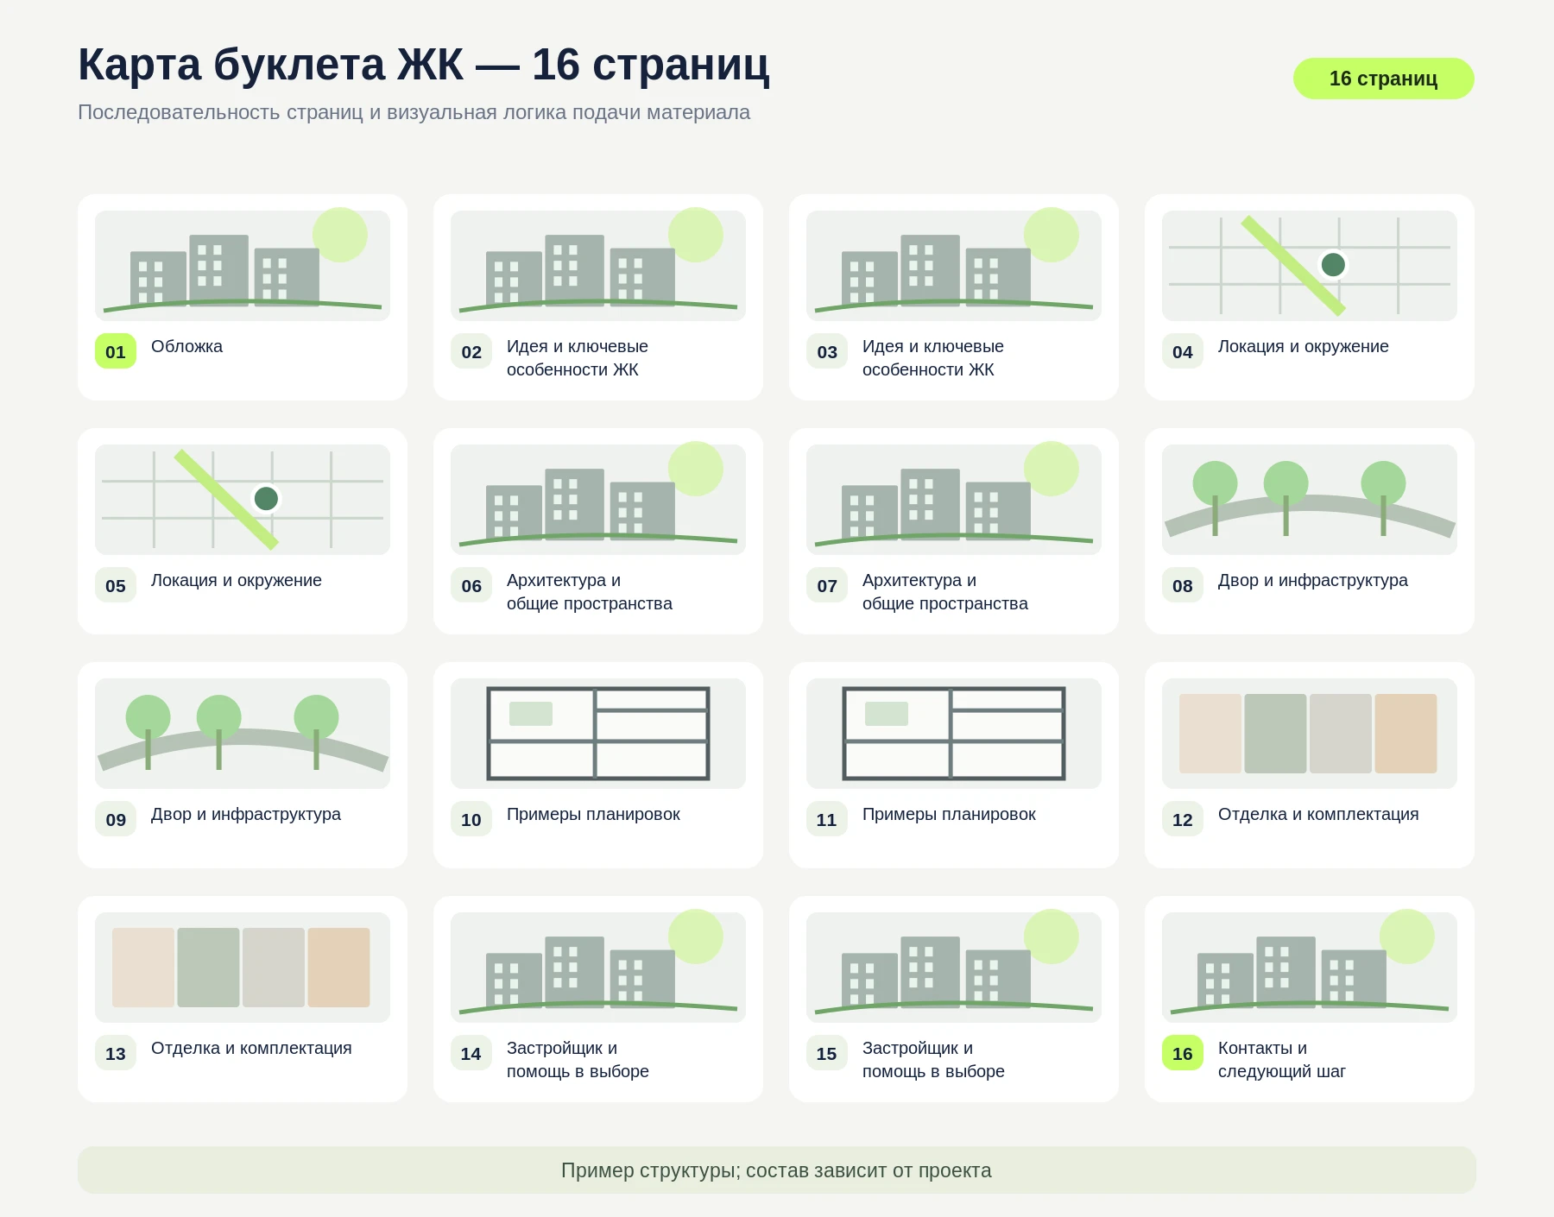Pick the tan fourth swatch on page 13
Screen dimensions: 1554x1217
coord(339,968)
